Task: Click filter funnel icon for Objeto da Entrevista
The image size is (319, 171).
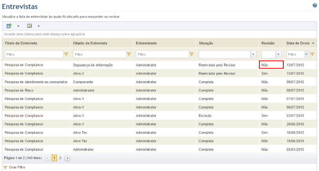Action: point(129,54)
